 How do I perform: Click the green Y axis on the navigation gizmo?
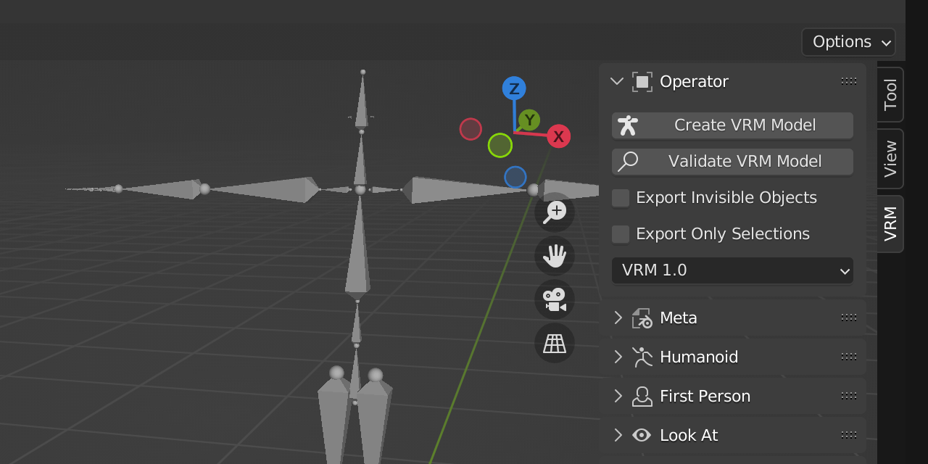pyautogui.click(x=529, y=121)
